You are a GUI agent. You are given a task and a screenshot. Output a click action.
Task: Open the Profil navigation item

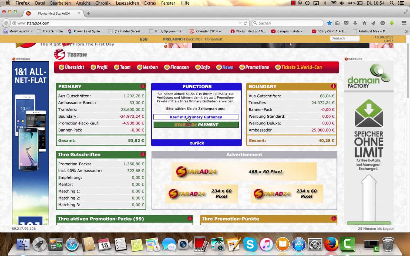99,67
